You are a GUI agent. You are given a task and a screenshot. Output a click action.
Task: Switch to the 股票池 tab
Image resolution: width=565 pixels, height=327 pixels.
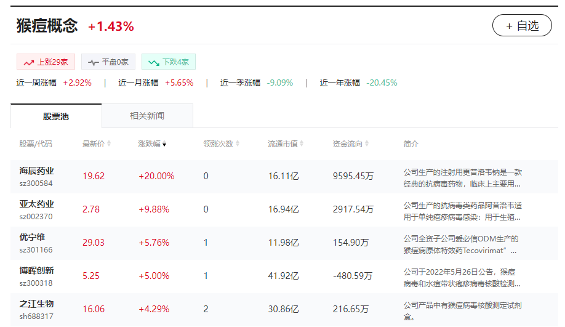(x=56, y=116)
